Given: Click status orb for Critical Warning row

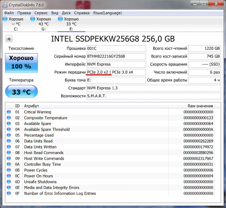Looking at the screenshot, I should (x=9, y=112).
